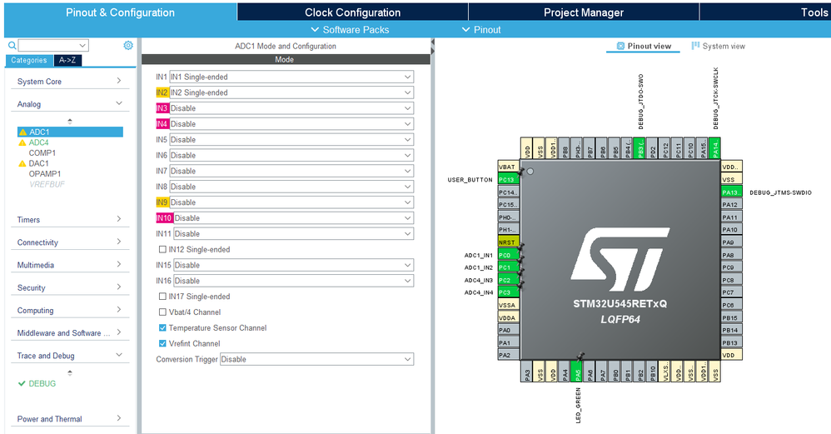831x434 pixels.
Task: Open the Software Packs menu
Action: pos(350,30)
